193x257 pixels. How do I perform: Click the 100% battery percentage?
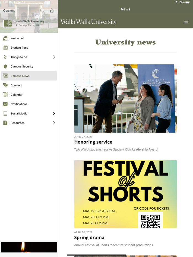point(182,2)
